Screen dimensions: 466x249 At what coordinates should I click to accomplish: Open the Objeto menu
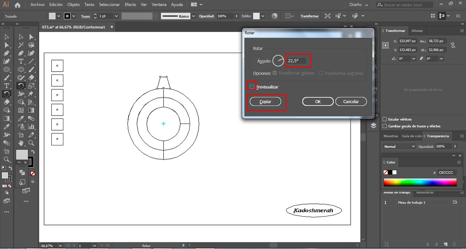74,5
